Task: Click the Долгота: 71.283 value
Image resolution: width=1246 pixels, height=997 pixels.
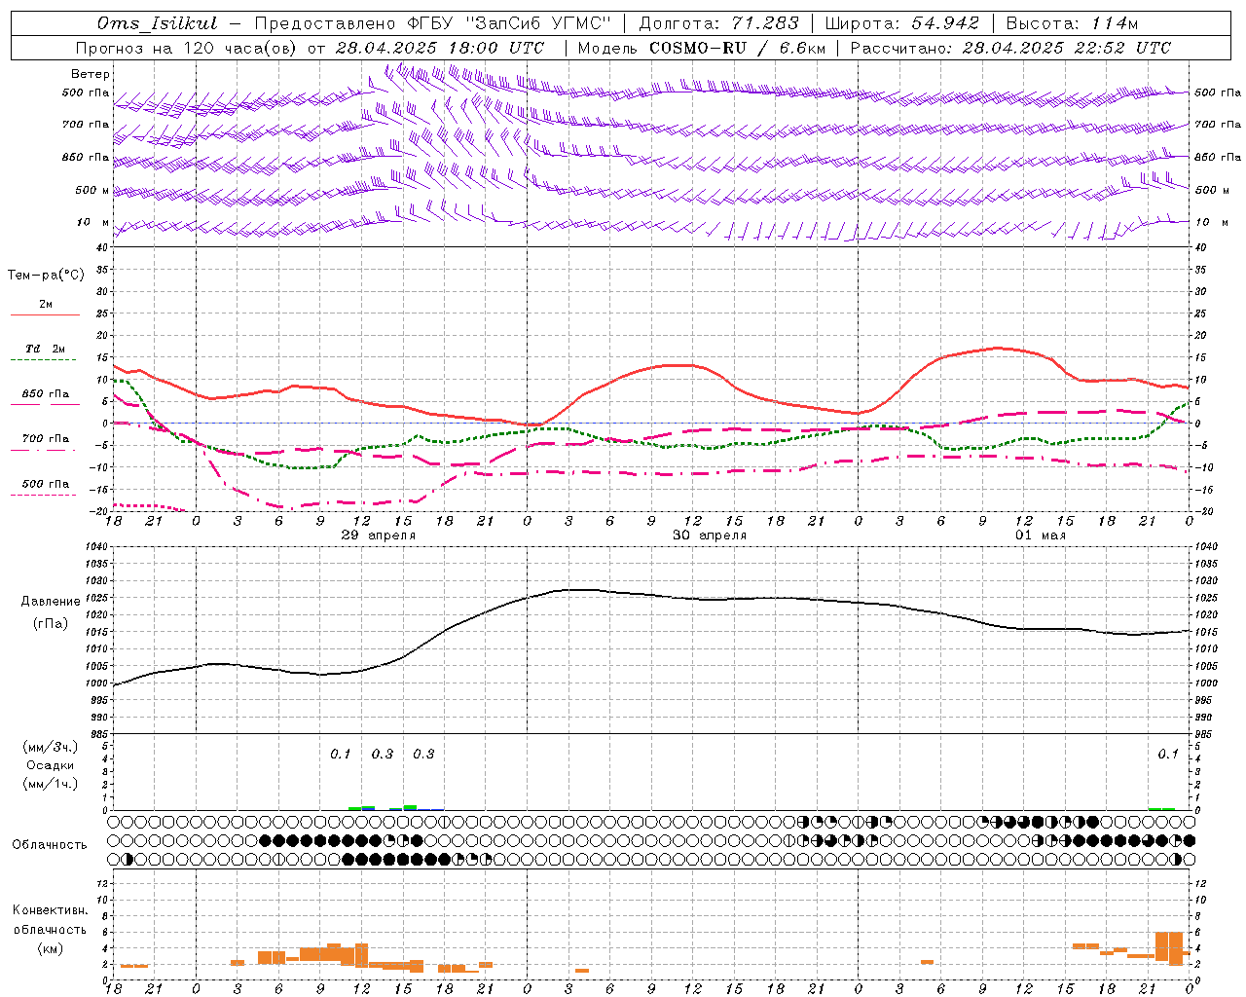Action: (x=717, y=23)
